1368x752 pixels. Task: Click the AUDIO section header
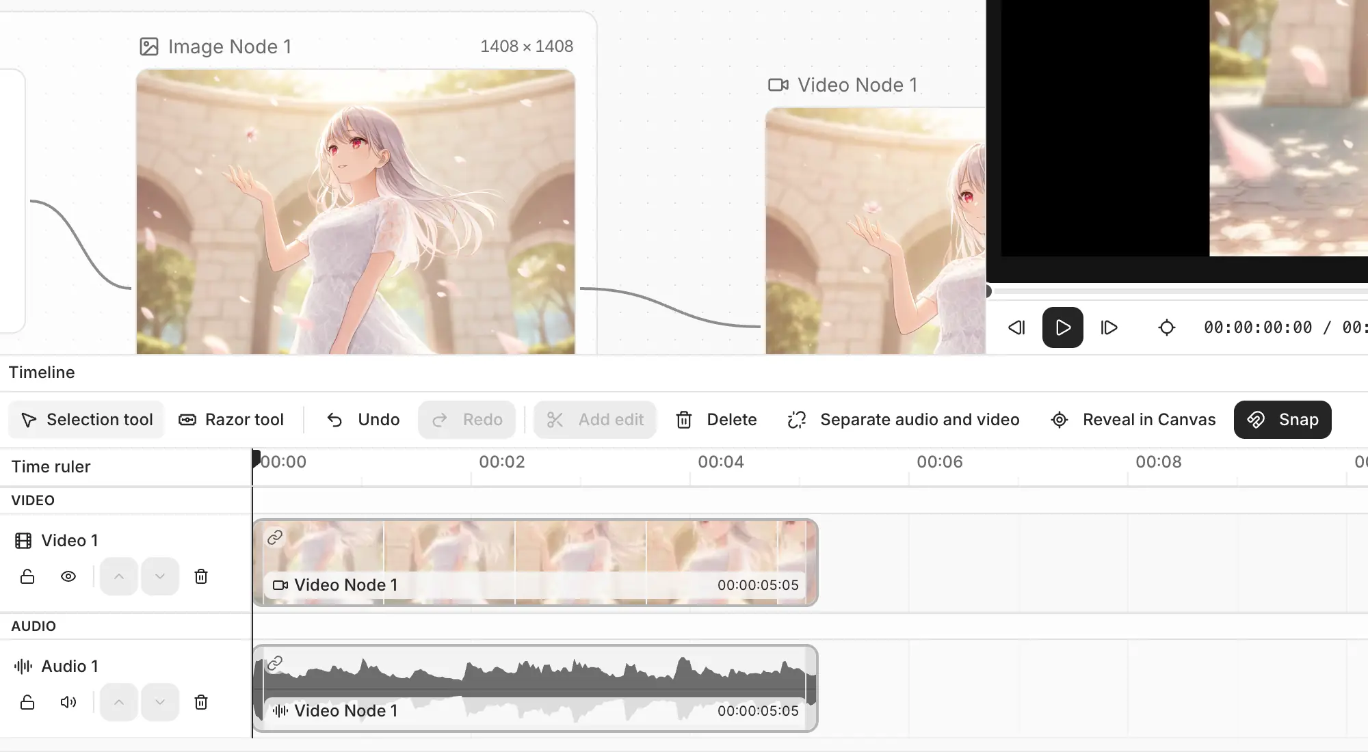pos(34,626)
